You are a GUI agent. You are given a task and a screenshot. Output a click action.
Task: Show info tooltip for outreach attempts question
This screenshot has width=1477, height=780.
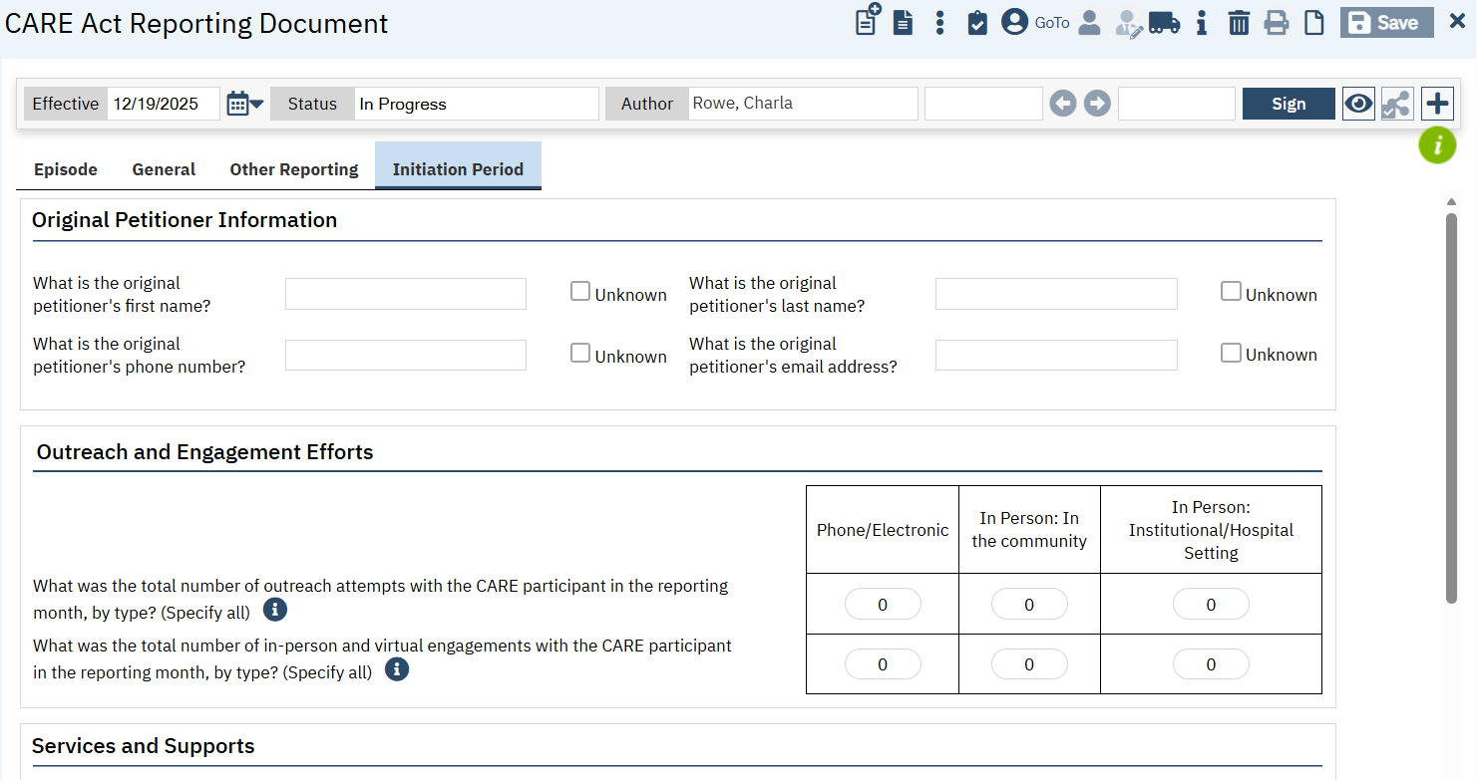coord(275,610)
